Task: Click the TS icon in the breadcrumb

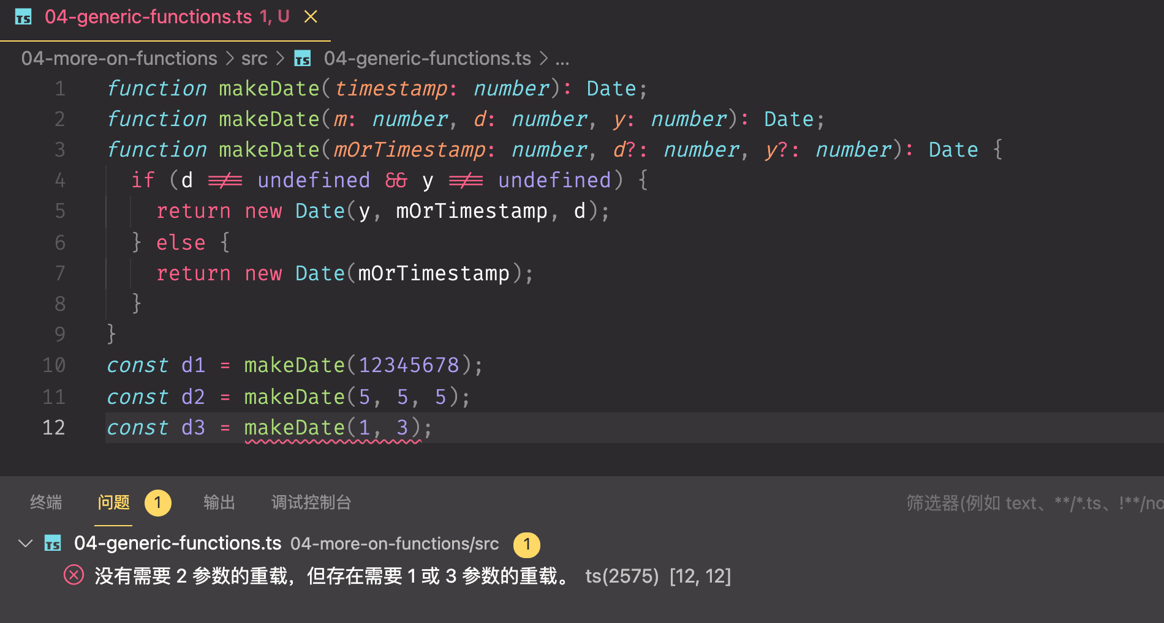Action: 303,59
